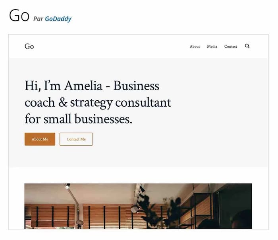Image resolution: width=278 pixels, height=240 pixels.
Task: Click the blank header space left of About
Action: click(x=119, y=47)
